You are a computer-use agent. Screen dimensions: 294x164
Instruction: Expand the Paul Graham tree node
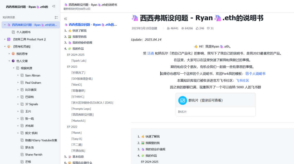tap(18, 82)
